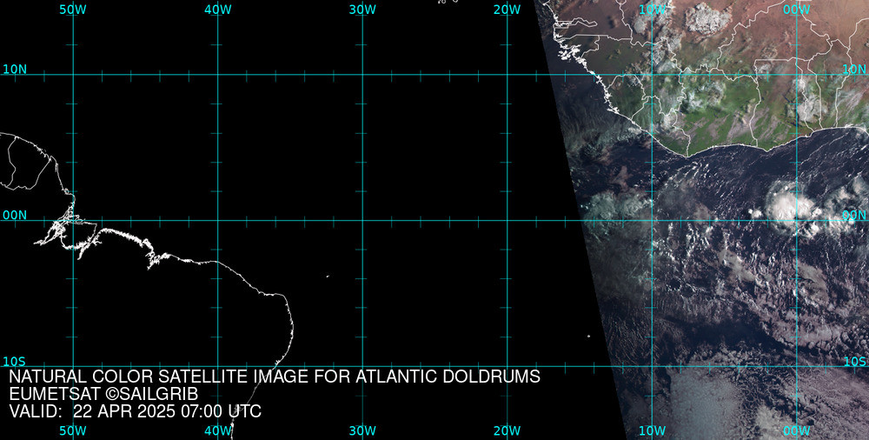
Task: Click the '10N' latitude label on the left edge
Action: (x=15, y=70)
